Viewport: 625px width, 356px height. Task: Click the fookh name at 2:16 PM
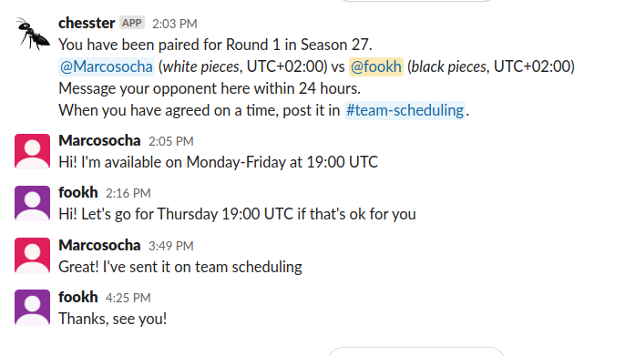tap(78, 192)
